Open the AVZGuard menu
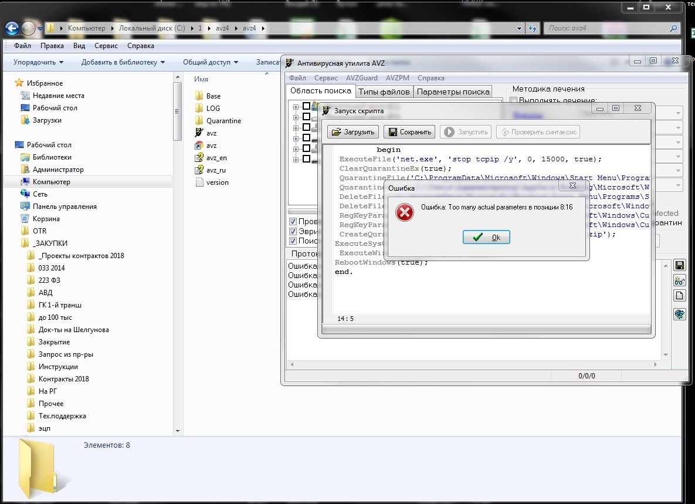Image resolution: width=695 pixels, height=504 pixels. 361,78
